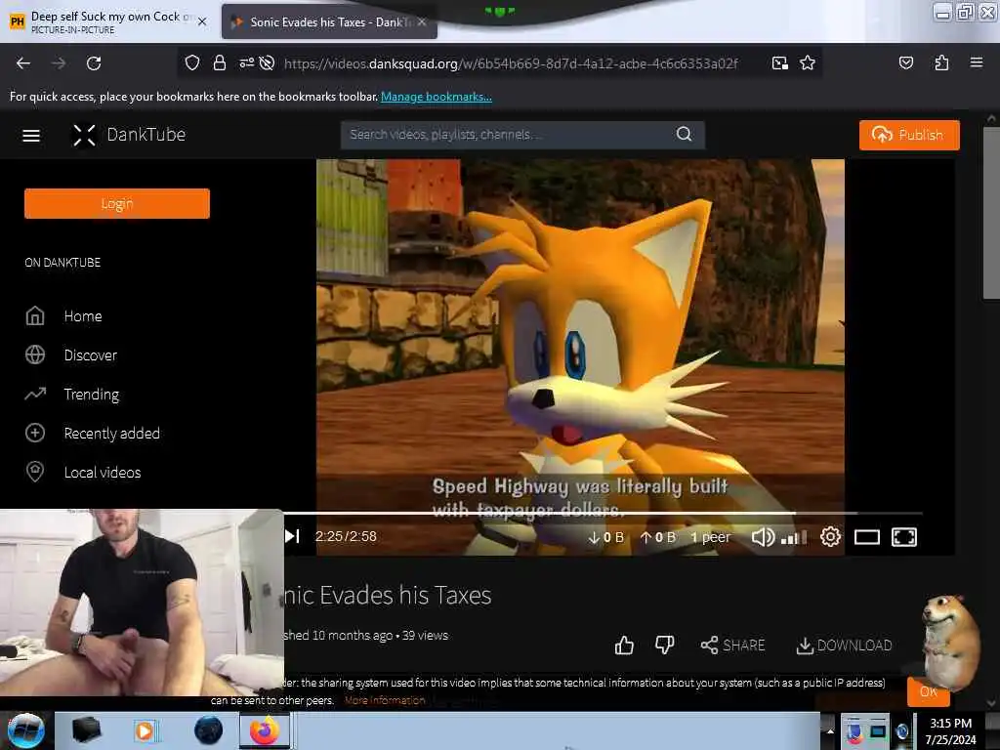Reload the current page
This screenshot has height=750, width=1000.
point(94,63)
